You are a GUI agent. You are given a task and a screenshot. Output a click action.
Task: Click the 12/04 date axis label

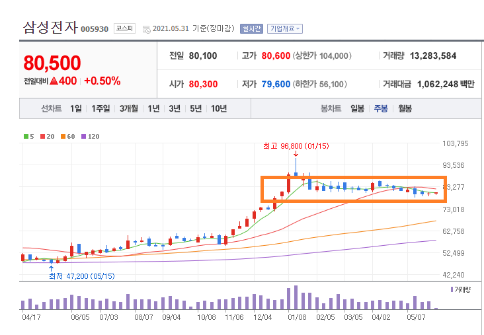pos(262,317)
